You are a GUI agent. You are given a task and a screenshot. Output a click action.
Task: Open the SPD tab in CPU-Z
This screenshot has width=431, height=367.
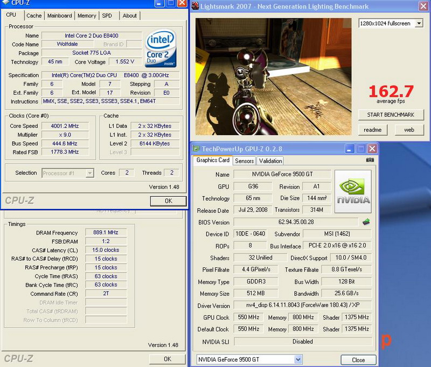pos(107,16)
